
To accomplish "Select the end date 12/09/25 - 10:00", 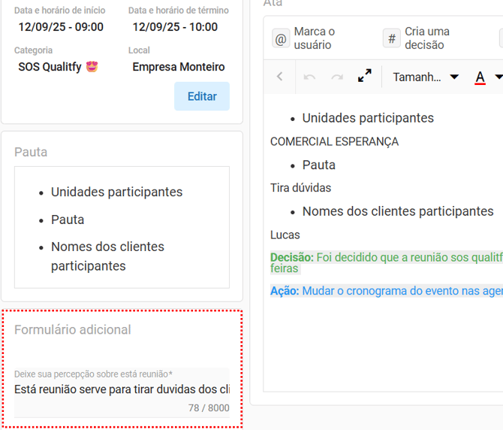I will pyautogui.click(x=175, y=27).
